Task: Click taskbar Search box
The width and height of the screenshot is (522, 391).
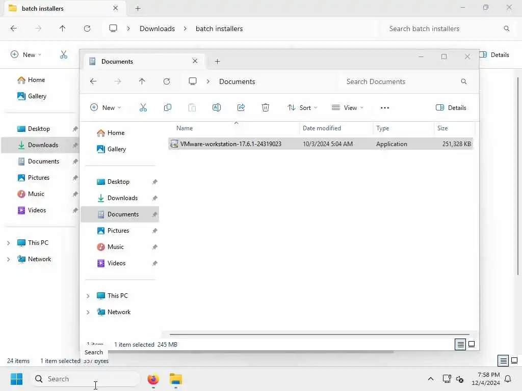Action: pyautogui.click(x=86, y=379)
